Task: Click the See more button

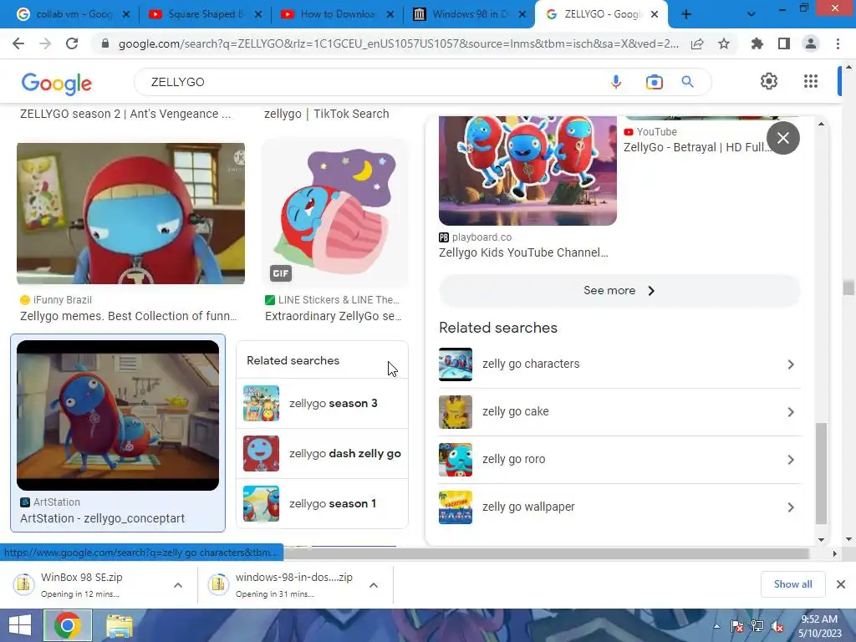Action: coord(619,290)
